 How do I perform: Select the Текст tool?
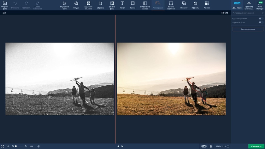(x=122, y=5)
